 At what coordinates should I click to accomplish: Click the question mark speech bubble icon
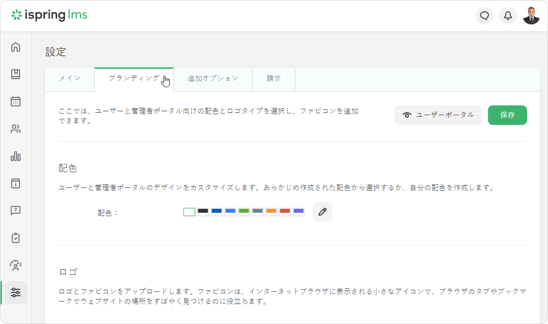pyautogui.click(x=16, y=211)
